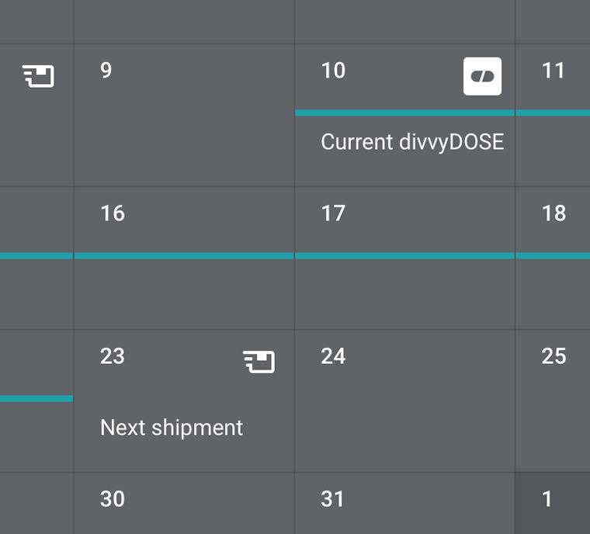Click the teal bar under day 17
The image size is (590, 534).
tap(404, 255)
